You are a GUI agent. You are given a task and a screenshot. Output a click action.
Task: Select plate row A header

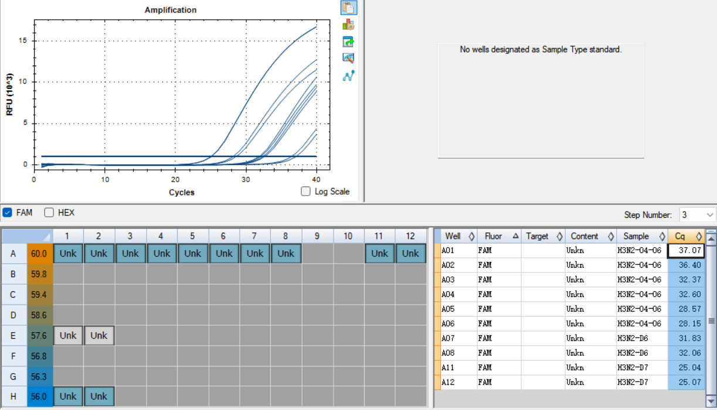tap(13, 254)
